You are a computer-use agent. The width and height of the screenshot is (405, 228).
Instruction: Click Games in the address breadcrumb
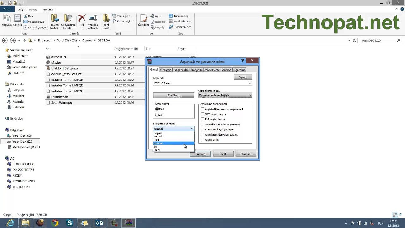[x=87, y=41]
